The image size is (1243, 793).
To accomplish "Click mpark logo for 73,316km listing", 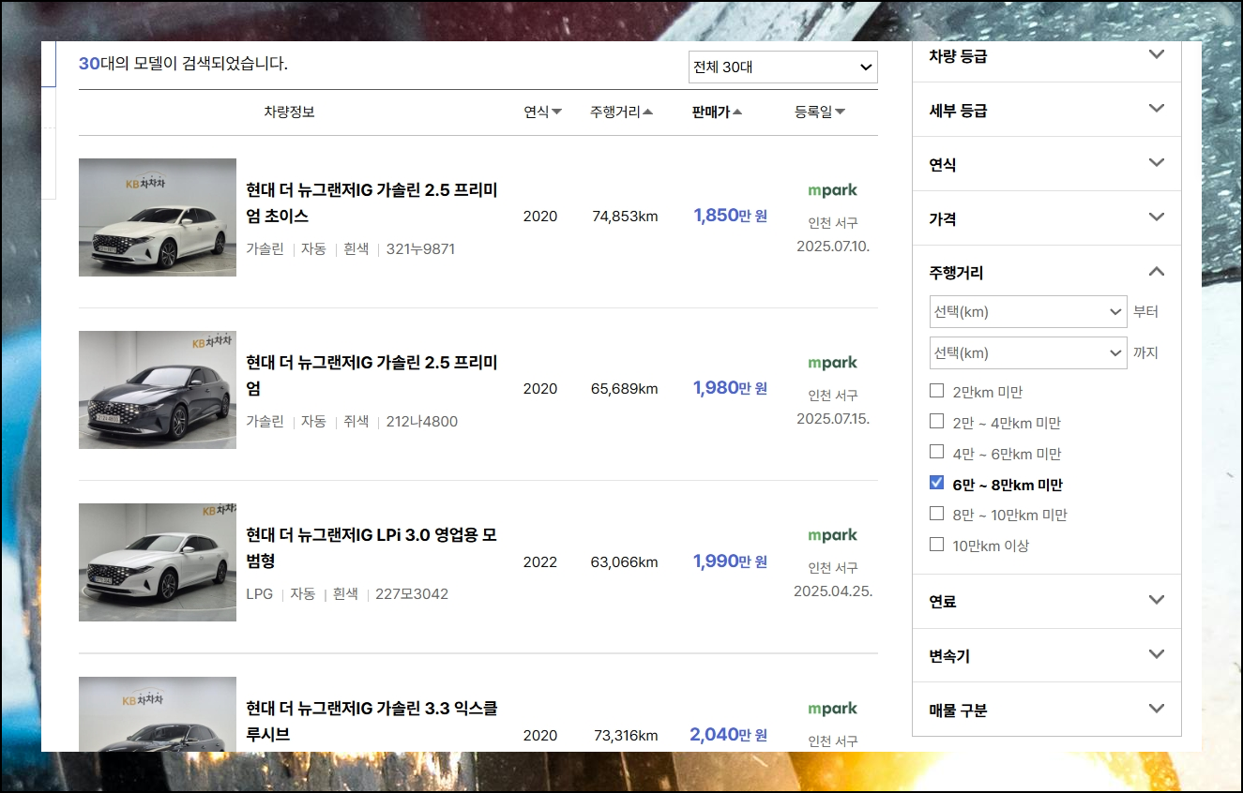I will click(x=832, y=709).
